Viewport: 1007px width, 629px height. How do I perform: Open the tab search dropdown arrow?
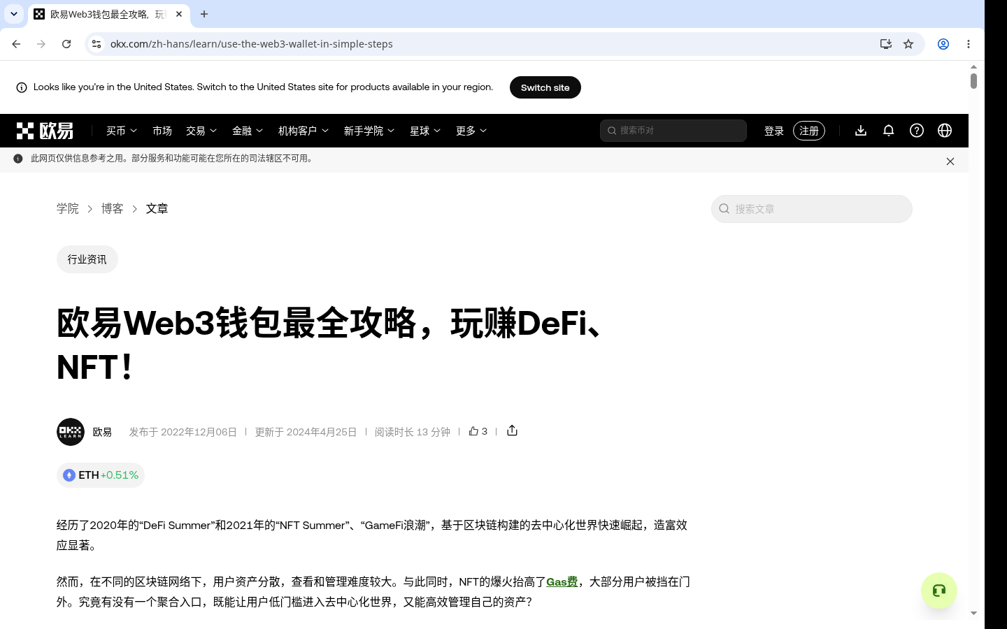point(14,14)
